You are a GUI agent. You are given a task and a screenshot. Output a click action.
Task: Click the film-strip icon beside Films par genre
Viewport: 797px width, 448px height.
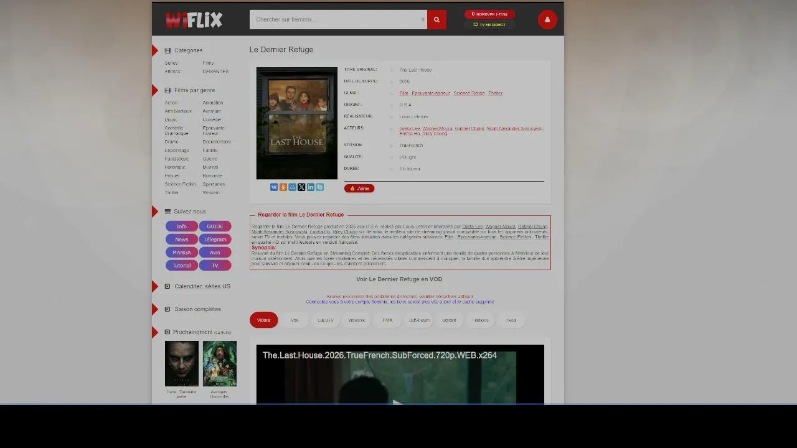167,90
